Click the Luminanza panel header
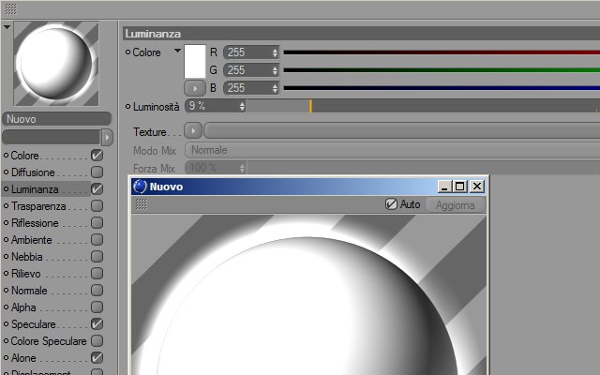The height and width of the screenshot is (375, 600). coord(361,34)
